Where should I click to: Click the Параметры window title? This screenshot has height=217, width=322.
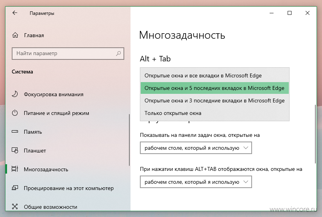click(x=42, y=13)
